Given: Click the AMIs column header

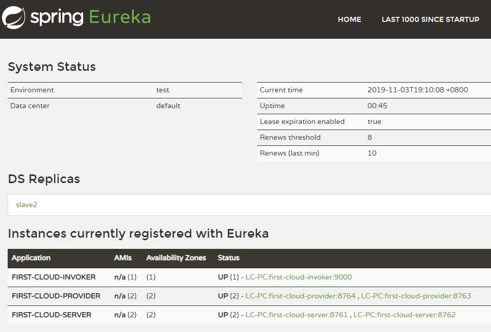Looking at the screenshot, I should [122, 258].
